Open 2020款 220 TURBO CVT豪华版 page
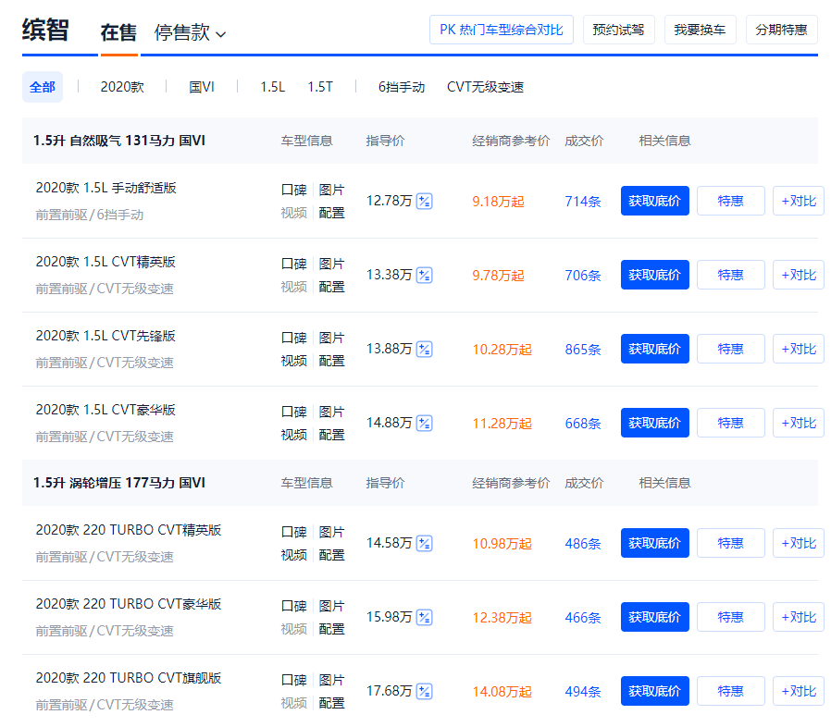Viewport: 831px width, 727px height. click(x=129, y=604)
